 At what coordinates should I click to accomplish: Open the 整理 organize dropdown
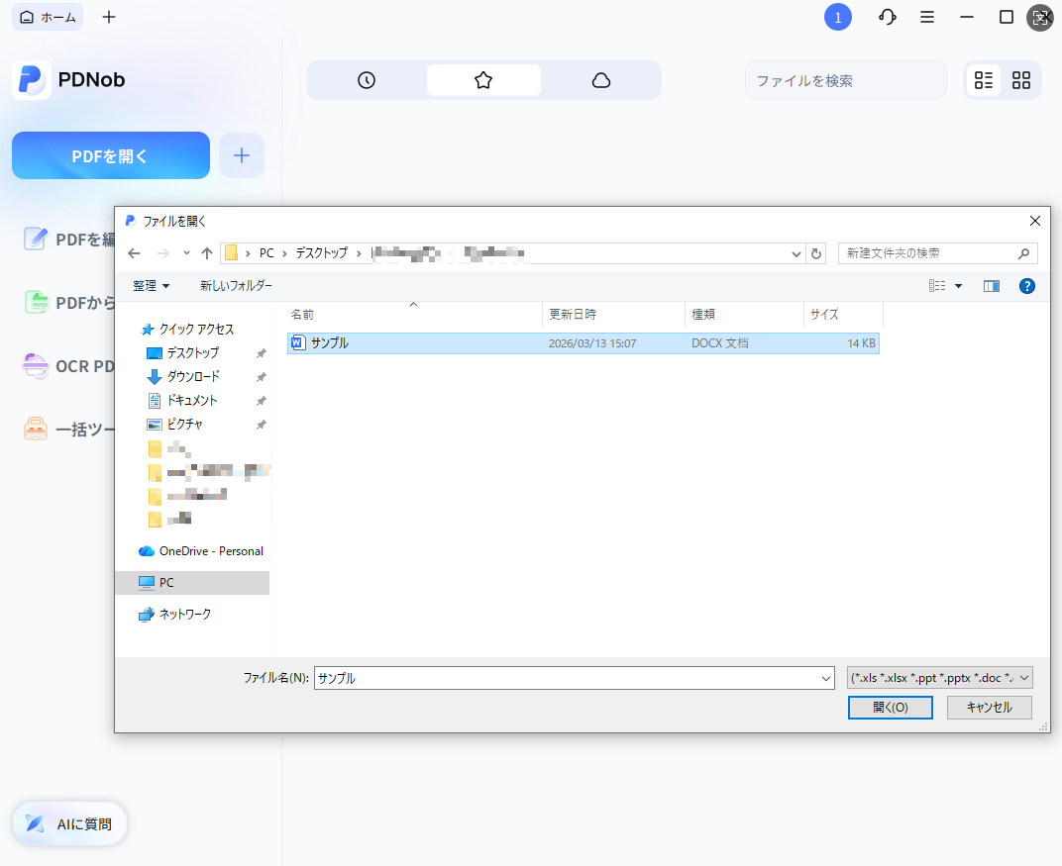pos(152,286)
